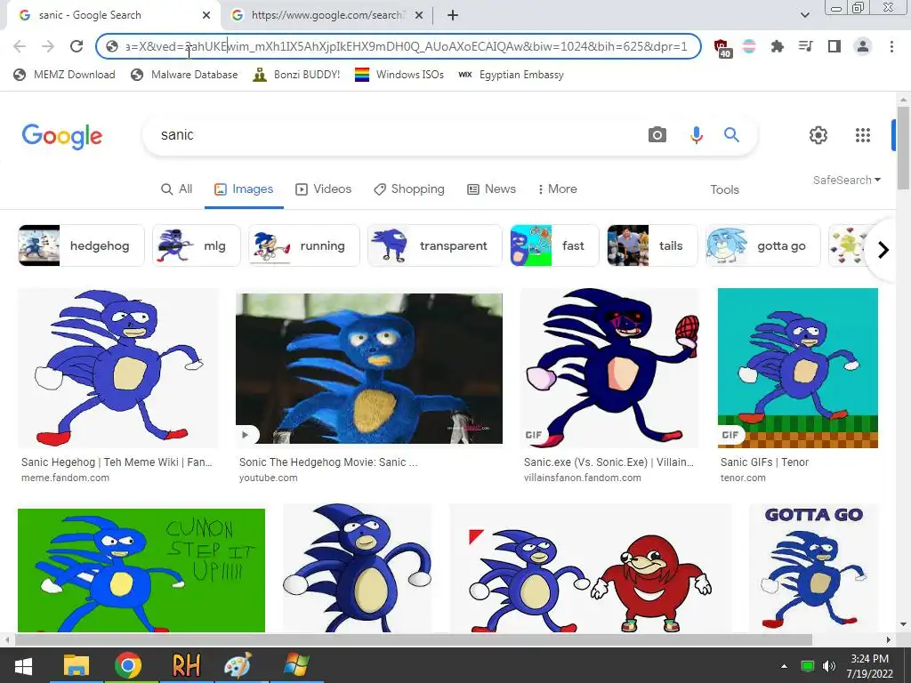Expand the More search options

(x=557, y=189)
